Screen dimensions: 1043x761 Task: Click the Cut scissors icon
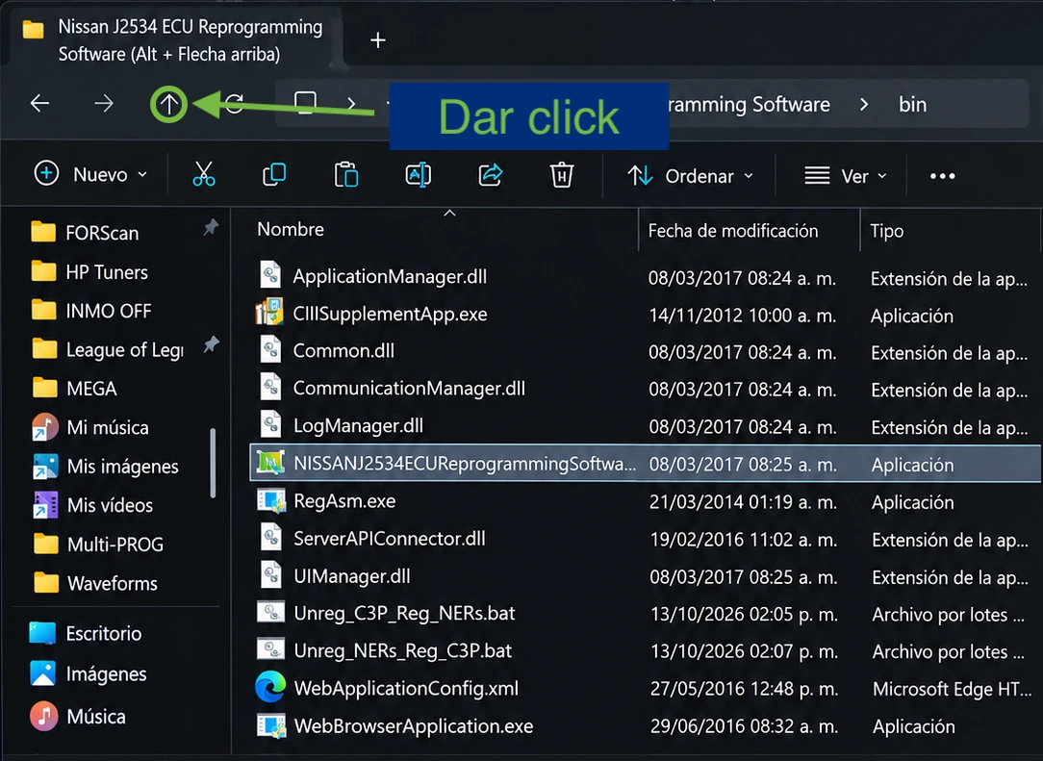coord(204,174)
